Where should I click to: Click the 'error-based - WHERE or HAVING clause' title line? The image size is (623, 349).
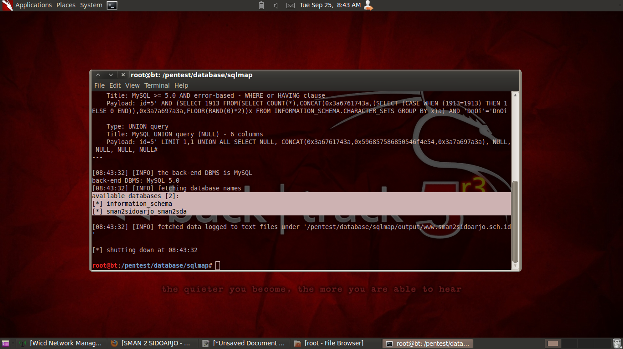pyautogui.click(x=216, y=95)
